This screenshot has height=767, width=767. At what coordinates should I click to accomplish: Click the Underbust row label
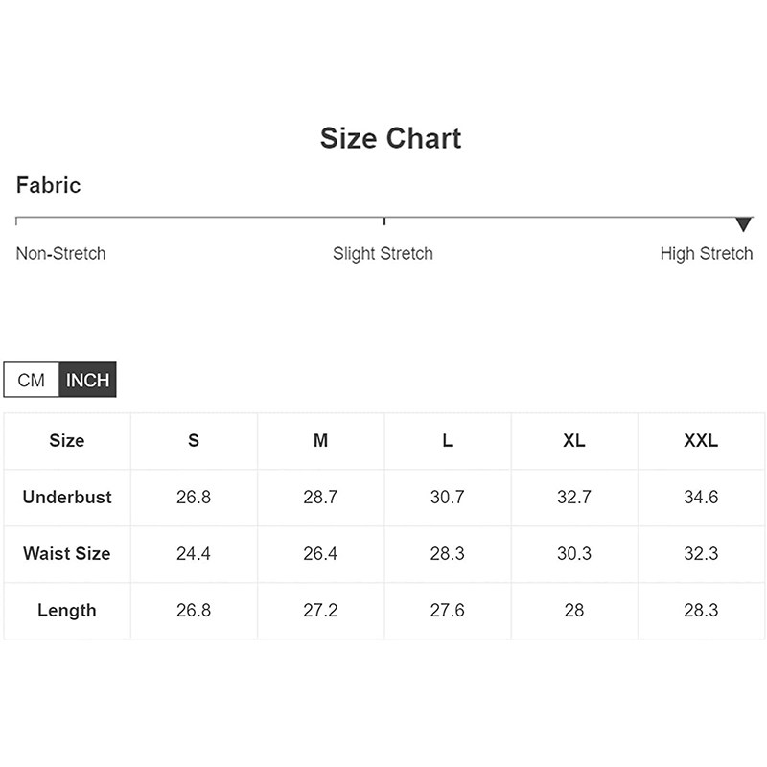click(x=67, y=498)
